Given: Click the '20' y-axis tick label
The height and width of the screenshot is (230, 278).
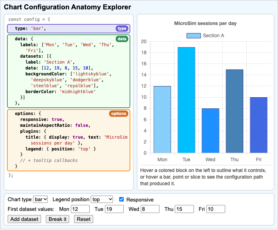Looking at the screenshot, I should click(x=144, y=41).
